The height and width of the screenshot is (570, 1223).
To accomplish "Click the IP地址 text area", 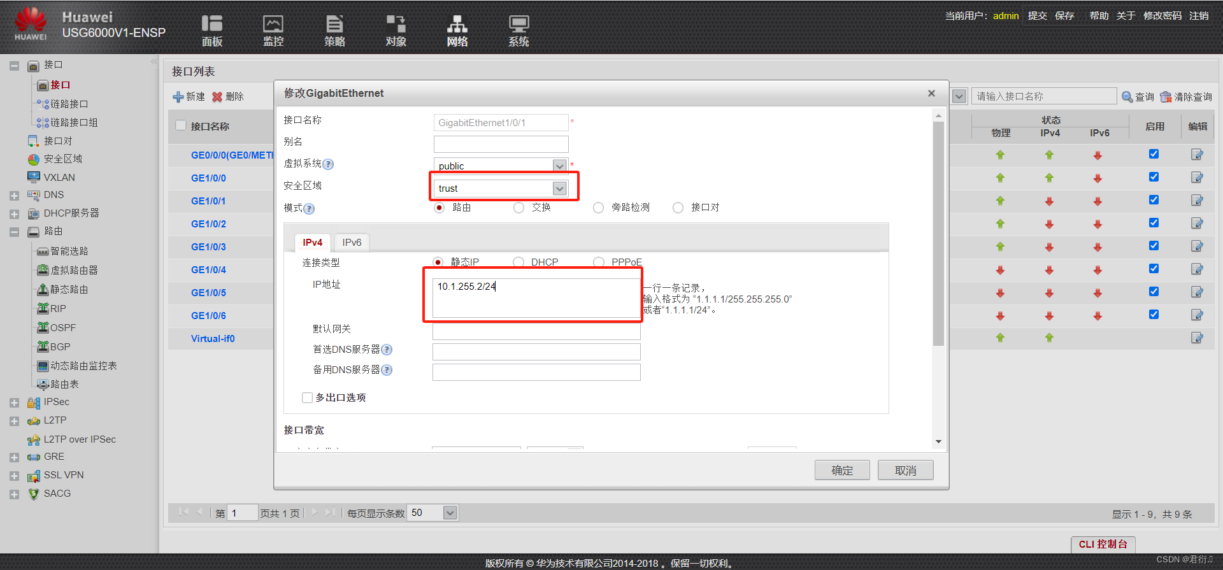I will [x=536, y=297].
